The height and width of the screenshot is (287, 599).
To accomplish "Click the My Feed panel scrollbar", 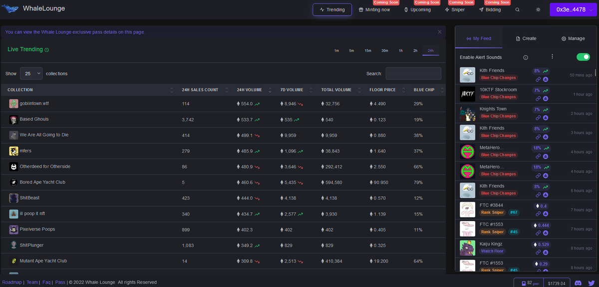I will click(x=596, y=72).
